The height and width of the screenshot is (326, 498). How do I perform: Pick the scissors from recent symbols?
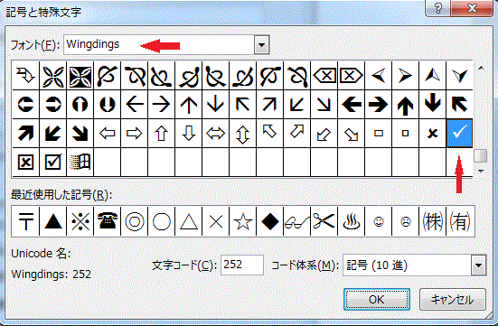324,221
